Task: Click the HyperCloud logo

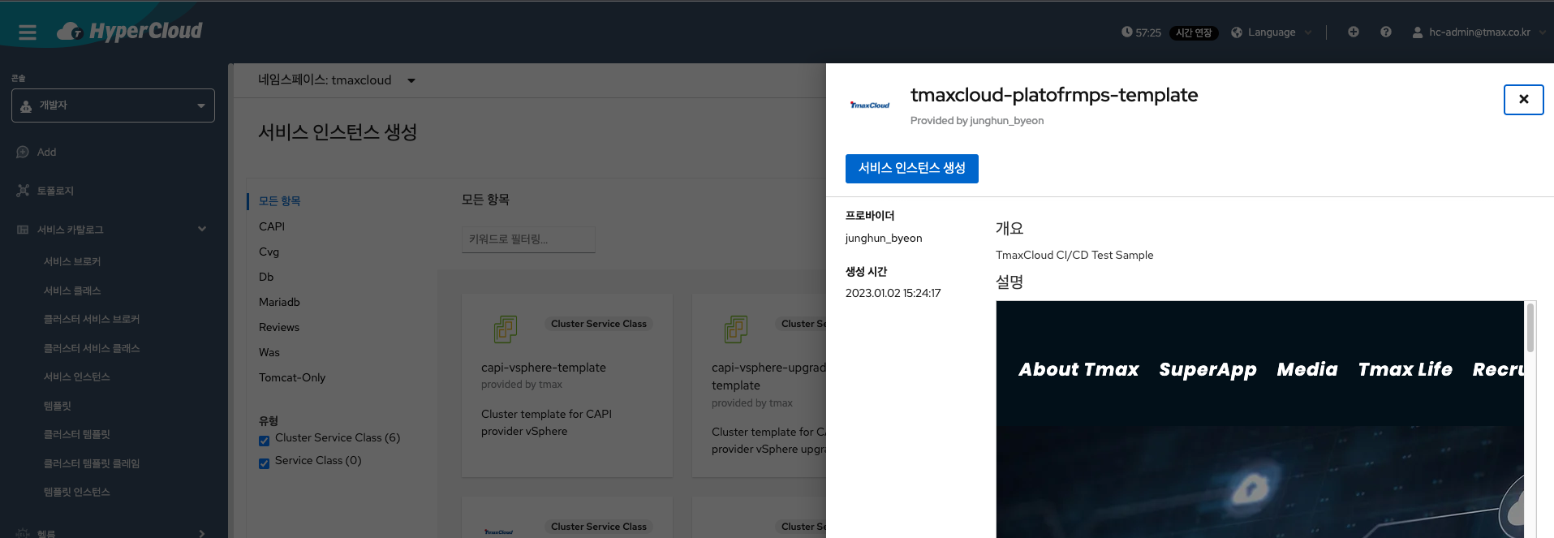Action: [x=130, y=32]
